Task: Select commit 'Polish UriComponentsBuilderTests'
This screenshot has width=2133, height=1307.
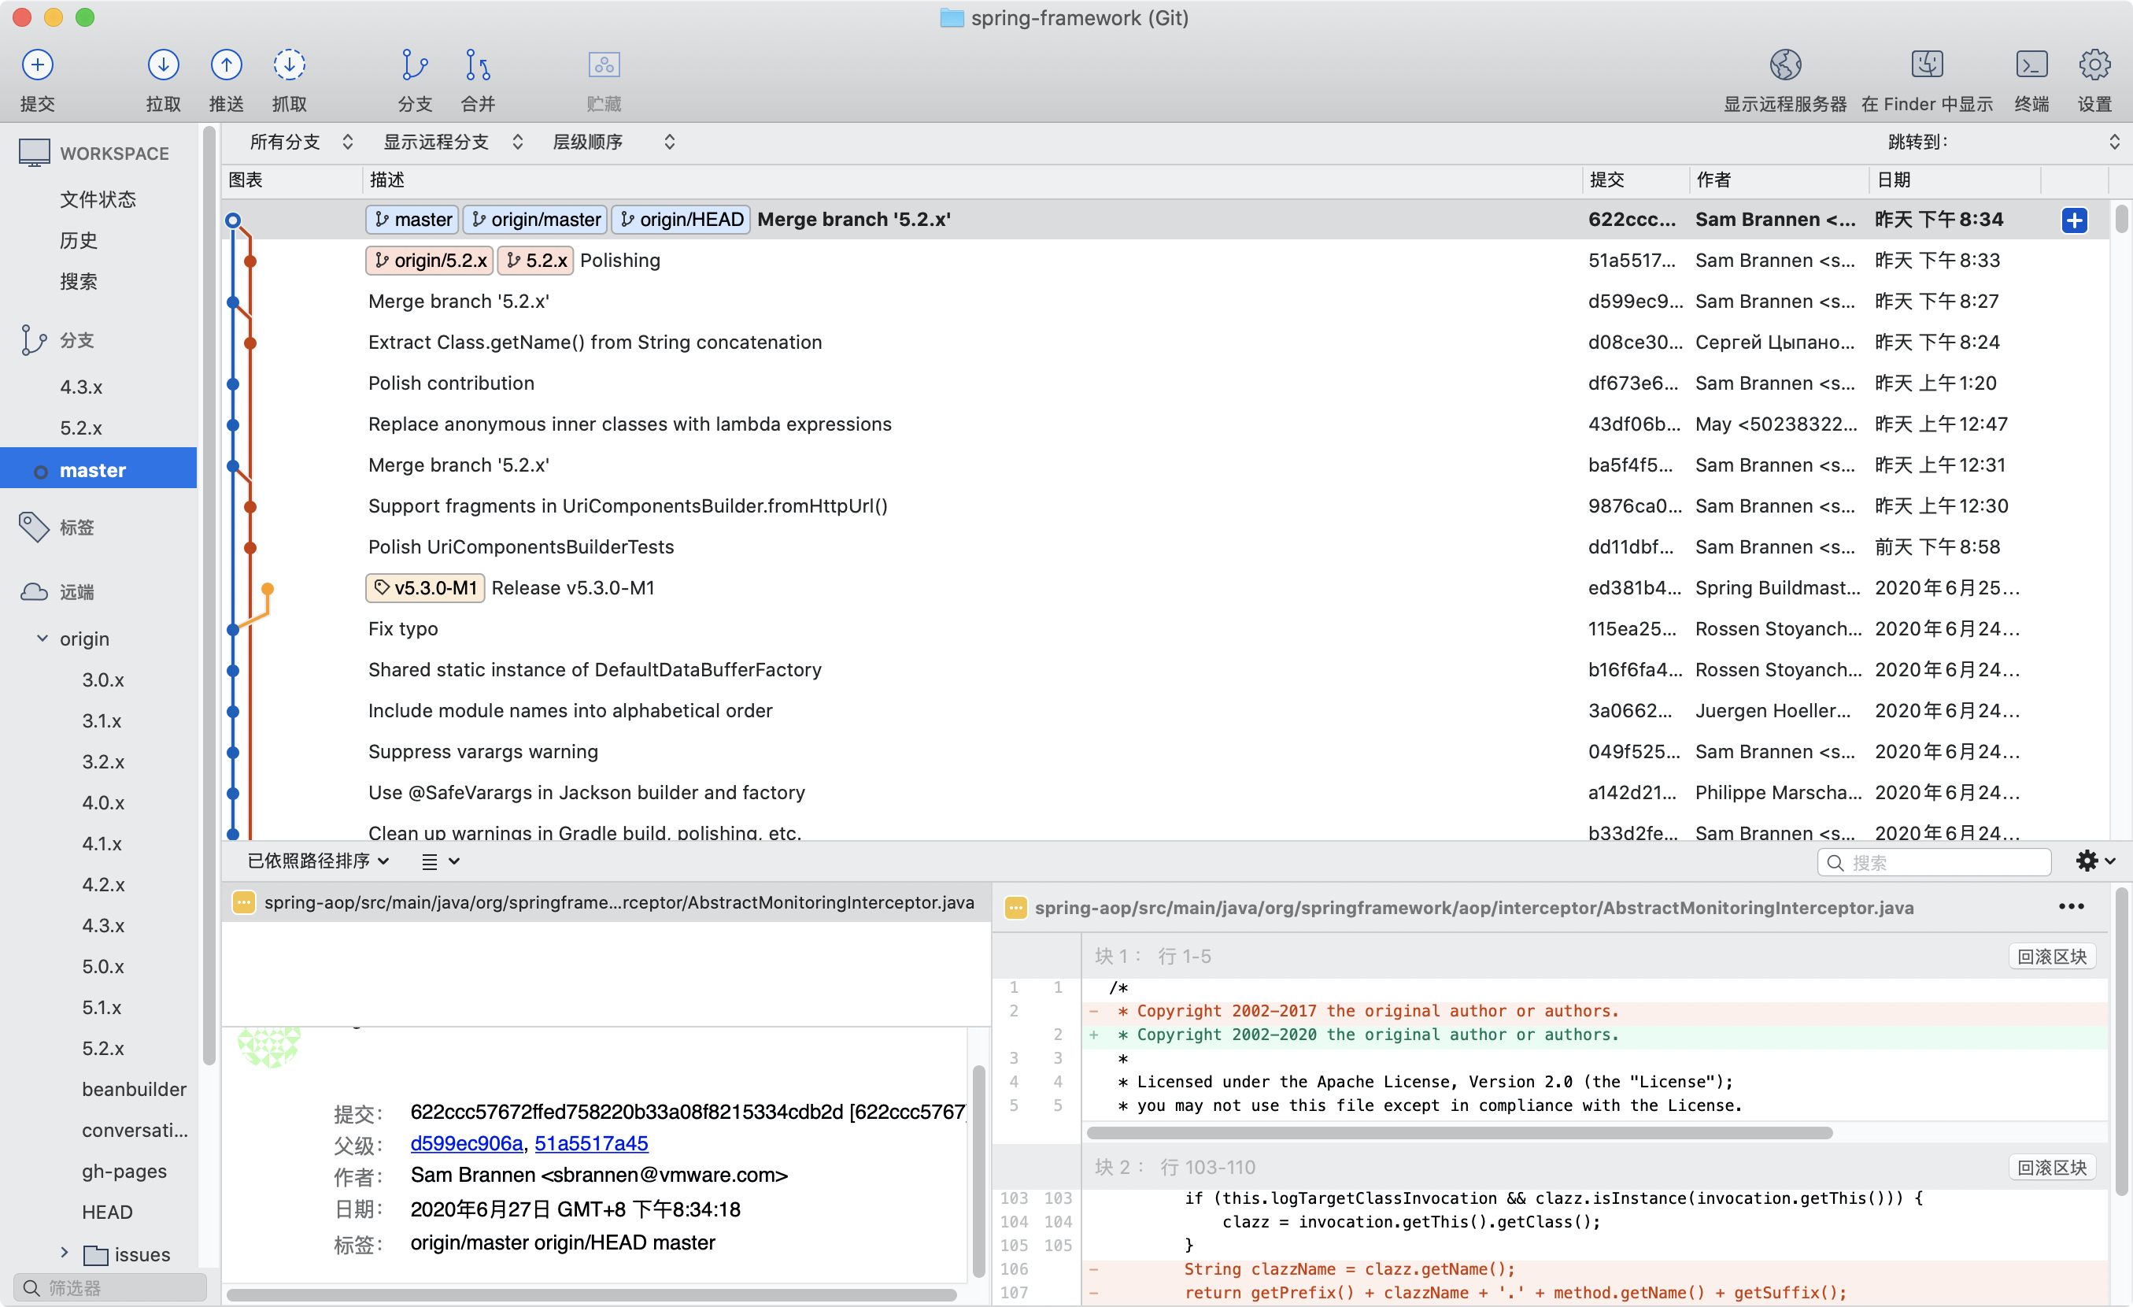Action: [1164, 547]
